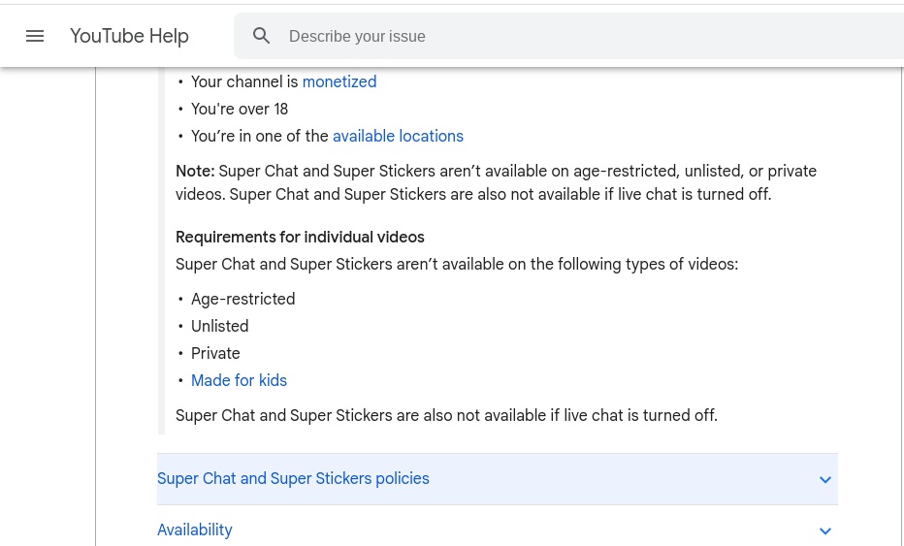The image size is (904, 546).
Task: Go to YouTube Help home title
Action: pyautogui.click(x=129, y=36)
